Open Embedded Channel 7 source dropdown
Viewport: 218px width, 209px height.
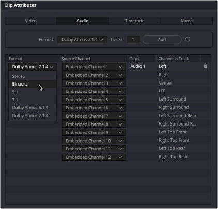pos(94,116)
